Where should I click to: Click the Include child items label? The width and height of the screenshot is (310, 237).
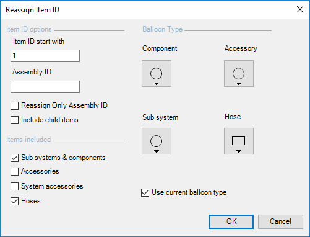click(x=50, y=120)
